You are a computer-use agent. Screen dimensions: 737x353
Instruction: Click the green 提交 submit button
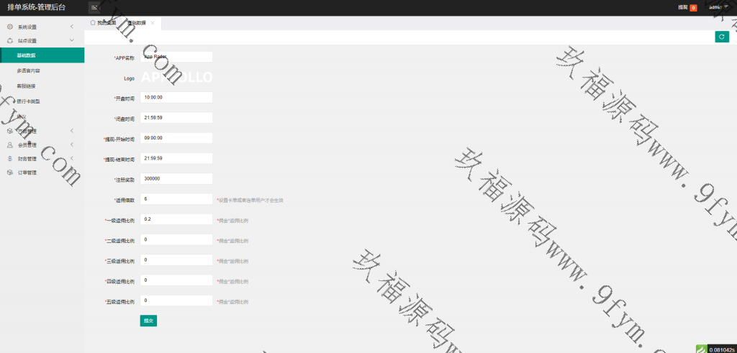(148, 321)
